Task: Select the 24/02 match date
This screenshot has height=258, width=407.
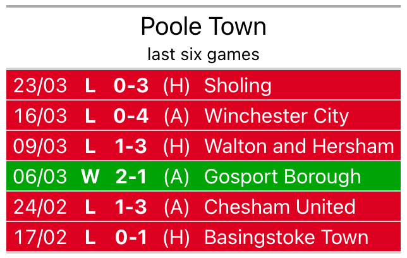Action: [x=40, y=207]
